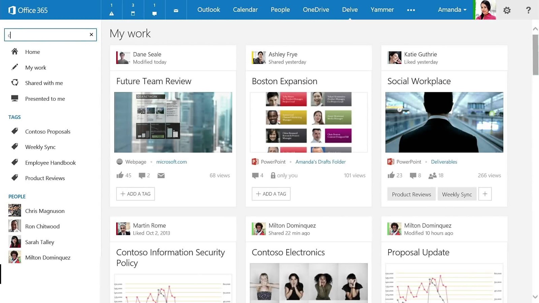Click the lock only you icon
The width and height of the screenshot is (539, 303).
point(273,175)
